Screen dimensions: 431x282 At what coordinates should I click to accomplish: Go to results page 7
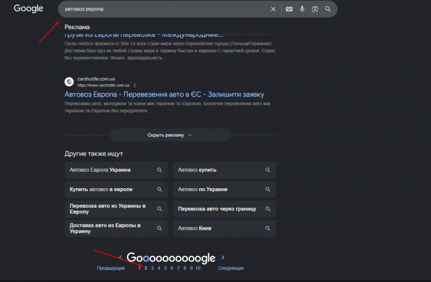[x=178, y=268]
